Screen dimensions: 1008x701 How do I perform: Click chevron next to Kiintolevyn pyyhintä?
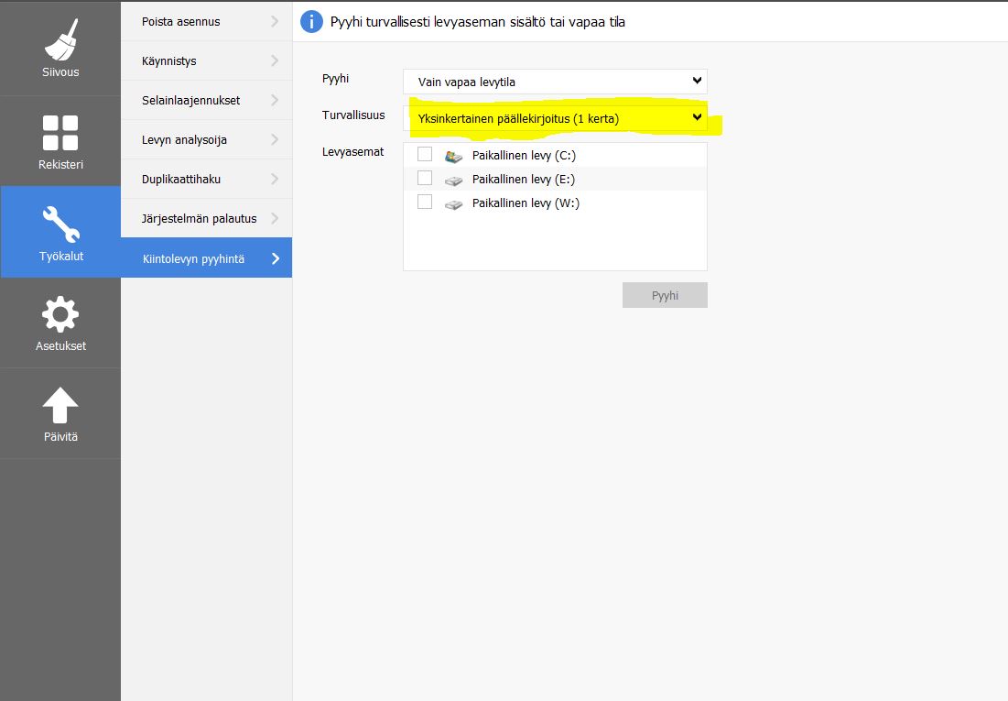(276, 258)
